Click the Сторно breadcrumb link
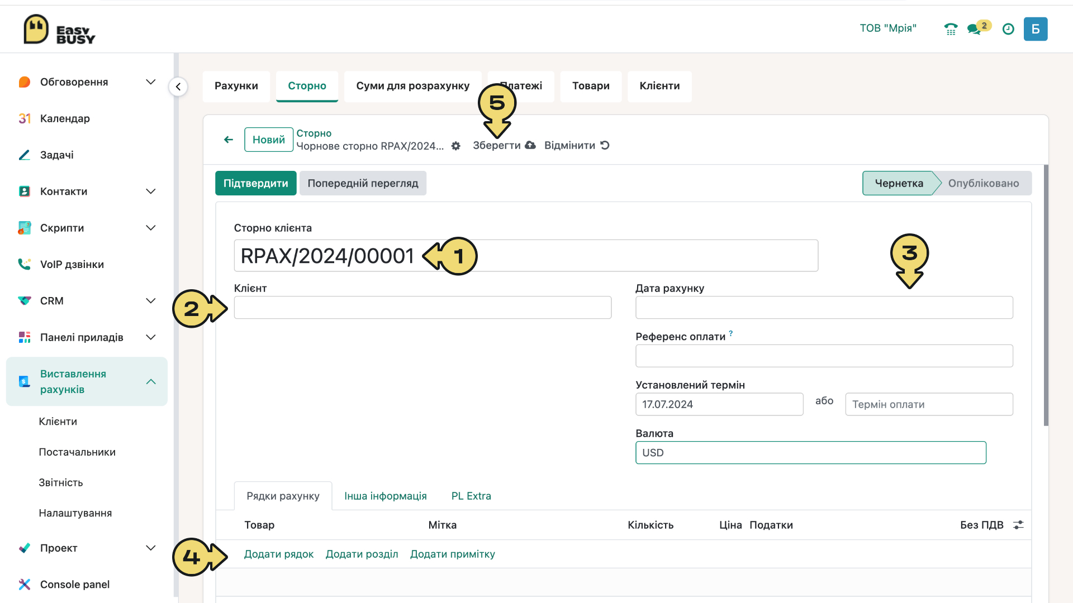 coord(314,133)
